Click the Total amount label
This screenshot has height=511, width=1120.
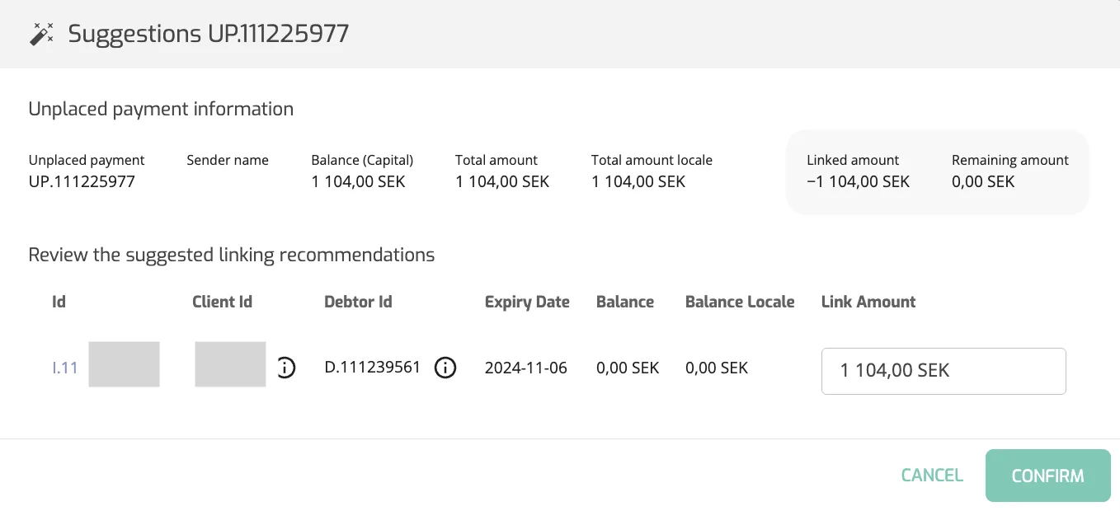(496, 160)
